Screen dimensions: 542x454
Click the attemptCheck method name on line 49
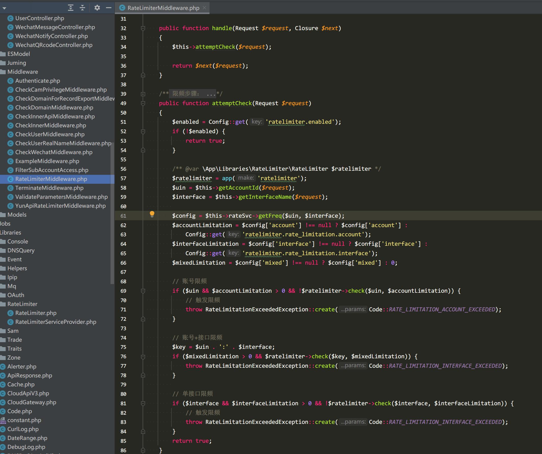tap(232, 103)
